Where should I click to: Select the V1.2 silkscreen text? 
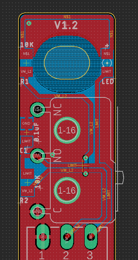[66, 25]
